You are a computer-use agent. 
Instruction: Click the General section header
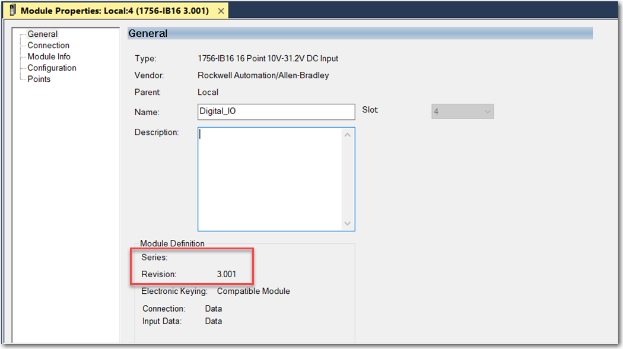click(x=360, y=33)
